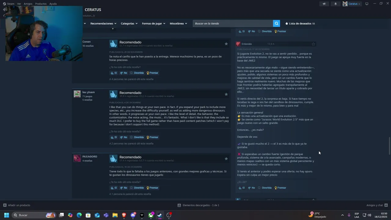Image resolution: width=391 pixels, height=220 pixels.
Task: Show hidden system tray icons chevron
Action: tap(342, 215)
